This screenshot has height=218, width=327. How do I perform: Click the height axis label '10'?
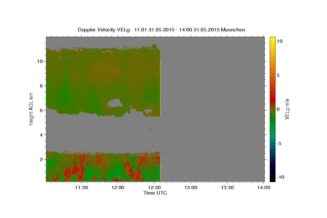click(40, 61)
